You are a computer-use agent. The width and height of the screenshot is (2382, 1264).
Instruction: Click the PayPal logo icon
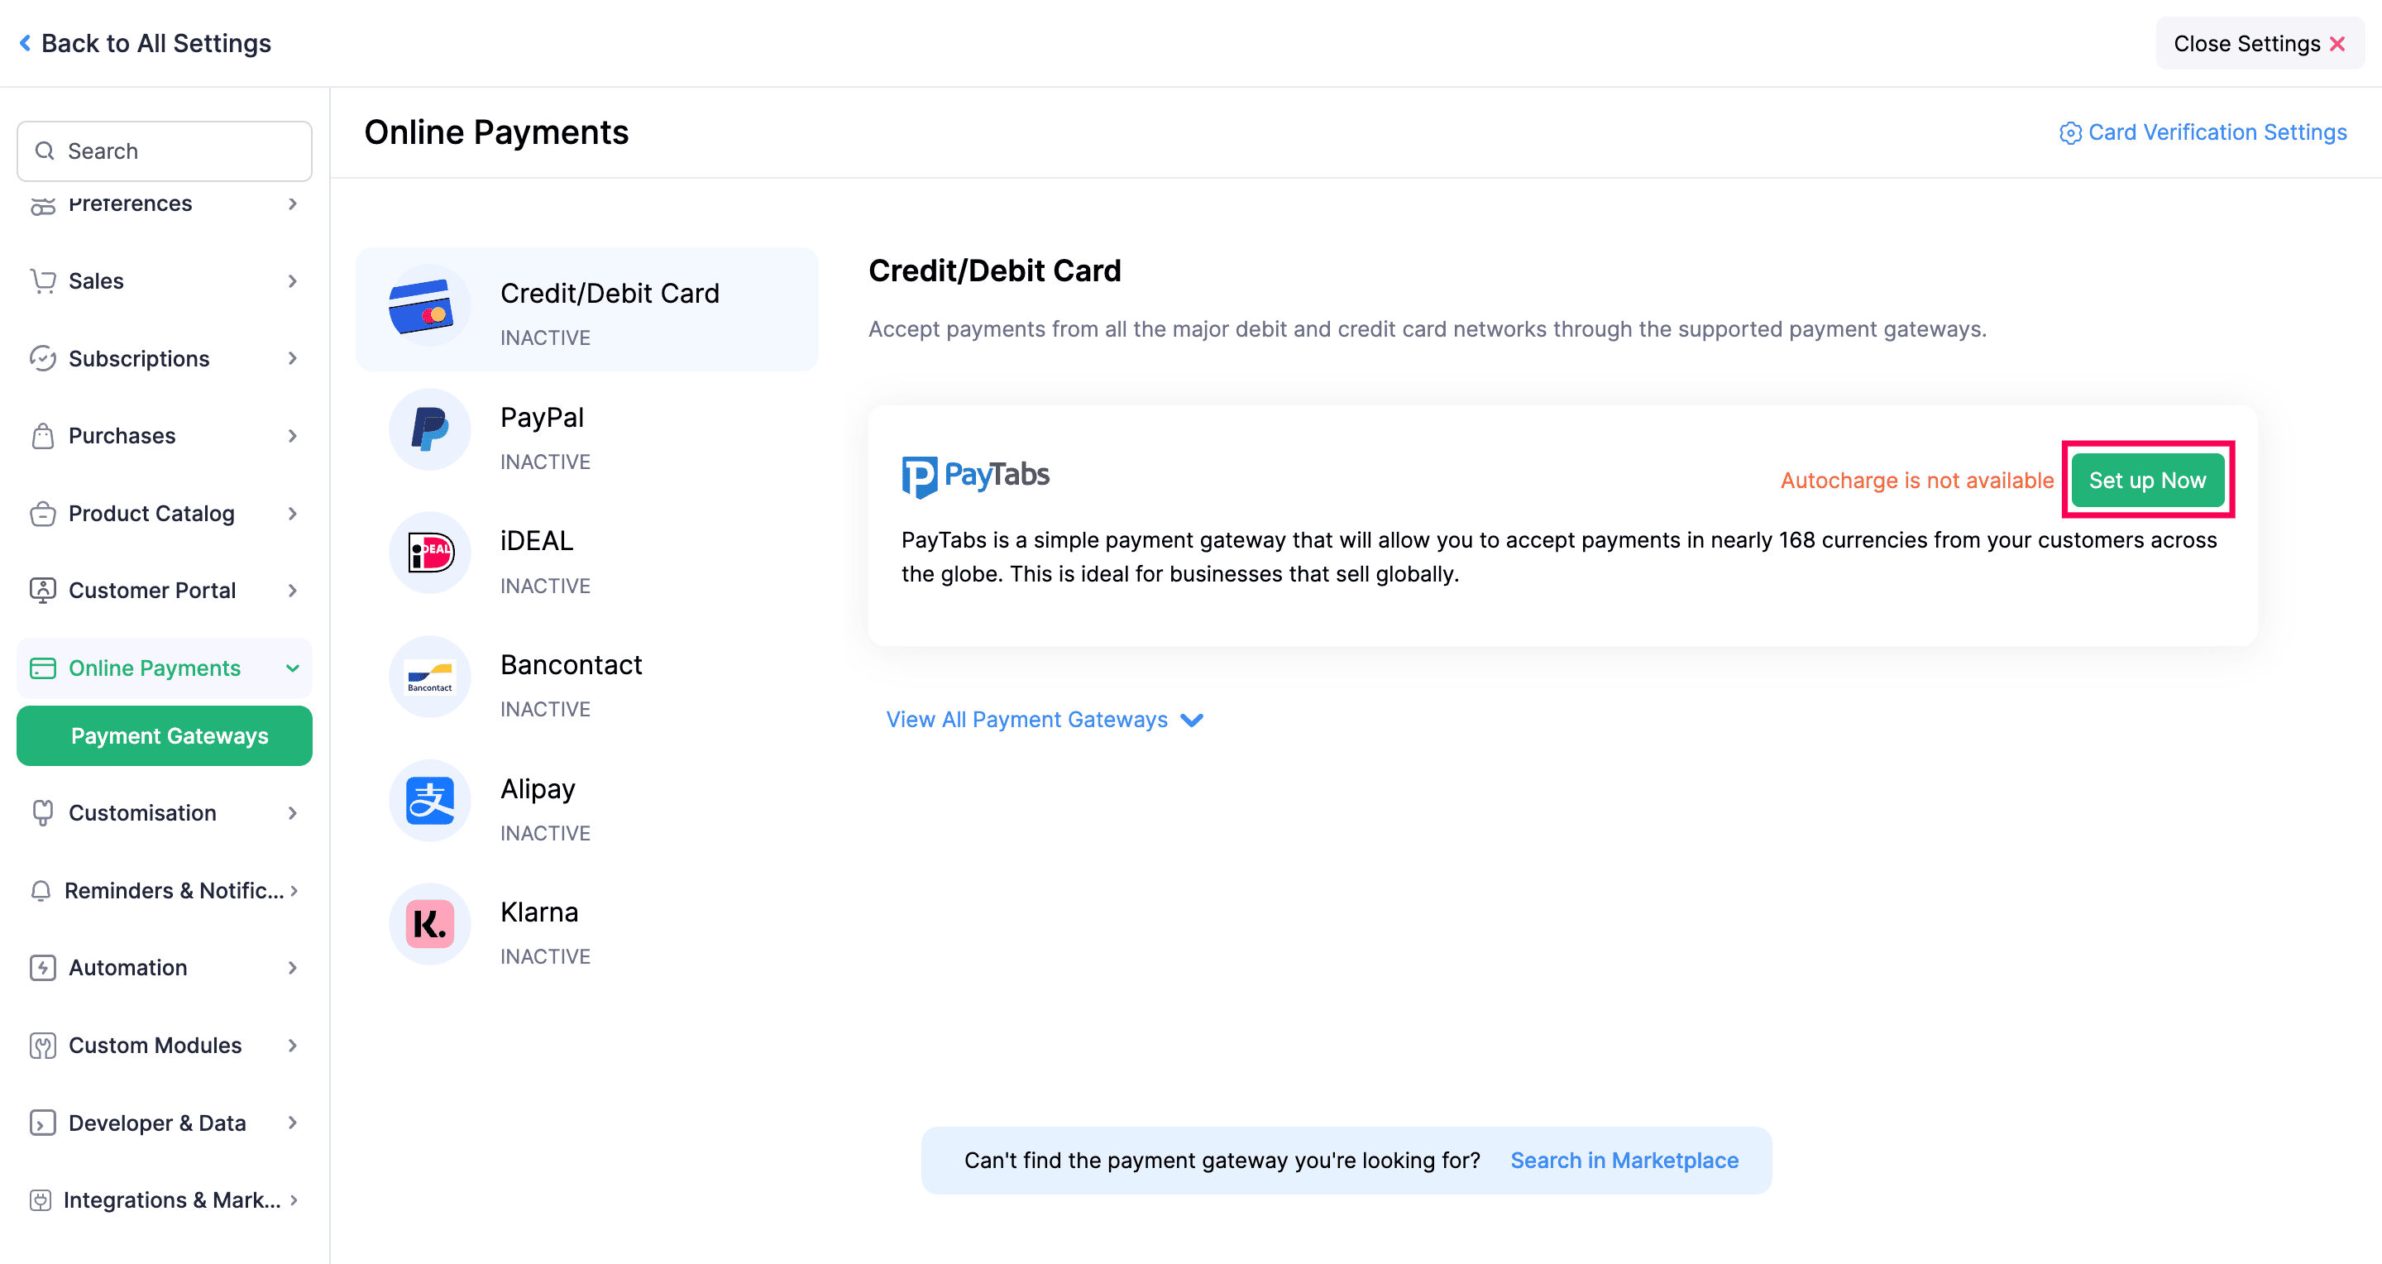coord(430,430)
